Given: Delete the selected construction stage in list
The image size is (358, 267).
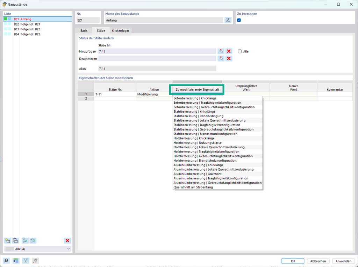Looking at the screenshot, I should [x=67, y=240].
